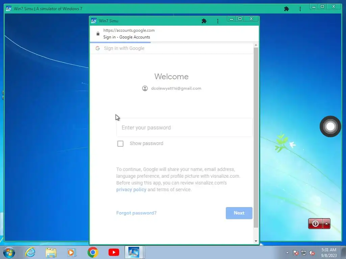Viewport: 346px width, 259px height.
Task: Click the lock icon beside the accounts.google.com URL
Action: 98,33
